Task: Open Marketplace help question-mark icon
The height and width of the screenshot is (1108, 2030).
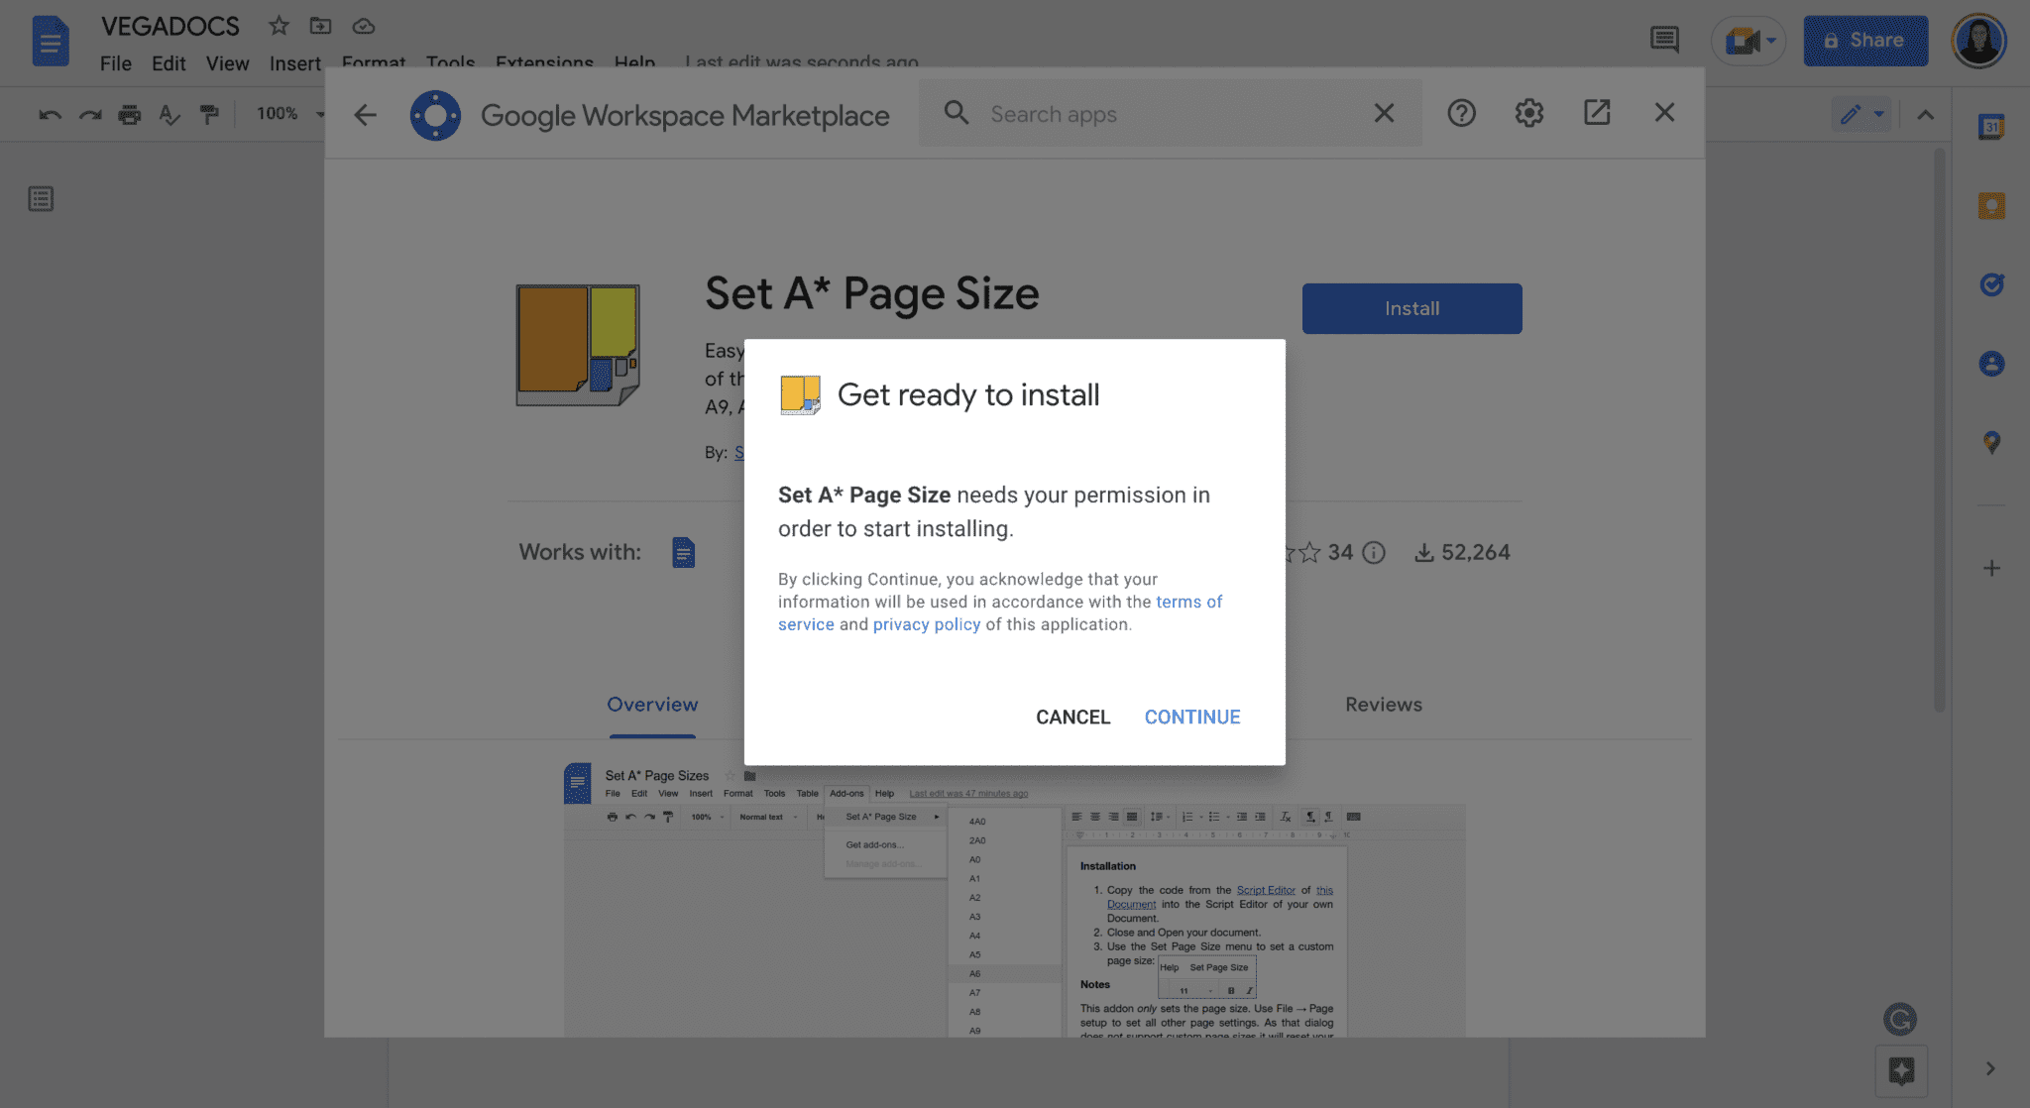Action: 1461,113
